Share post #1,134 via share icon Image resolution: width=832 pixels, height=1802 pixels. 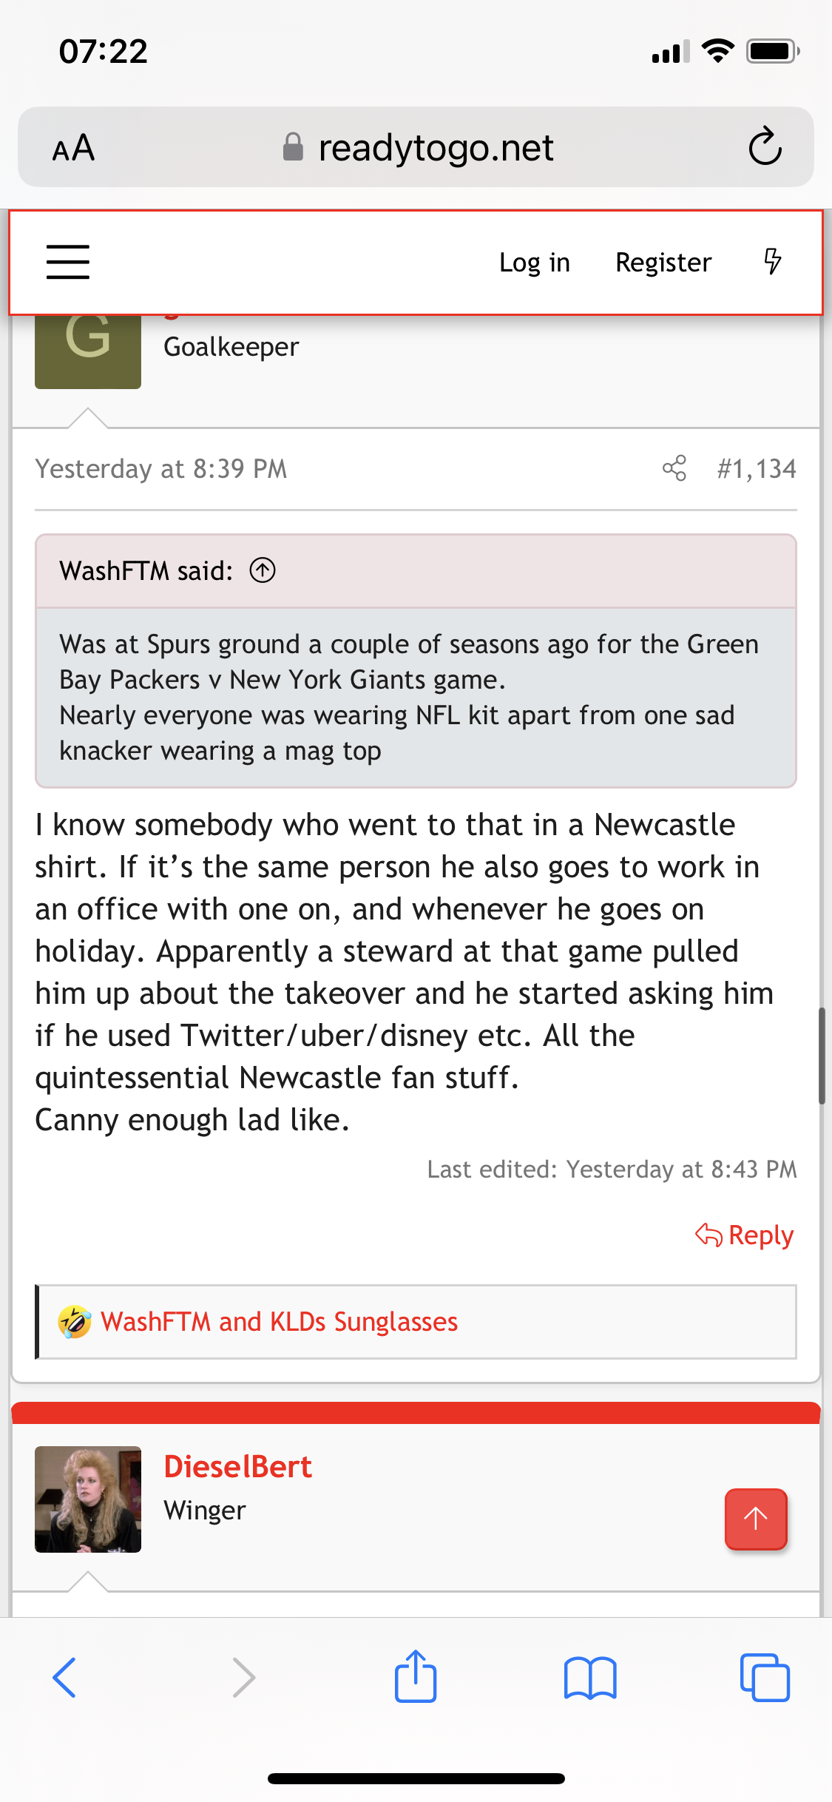pyautogui.click(x=674, y=468)
